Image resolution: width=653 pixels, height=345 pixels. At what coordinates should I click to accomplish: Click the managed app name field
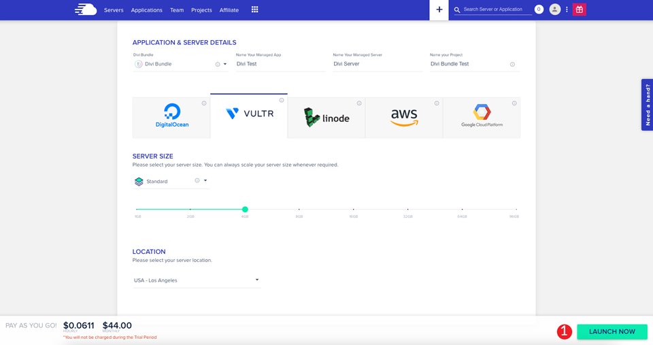tap(281, 64)
